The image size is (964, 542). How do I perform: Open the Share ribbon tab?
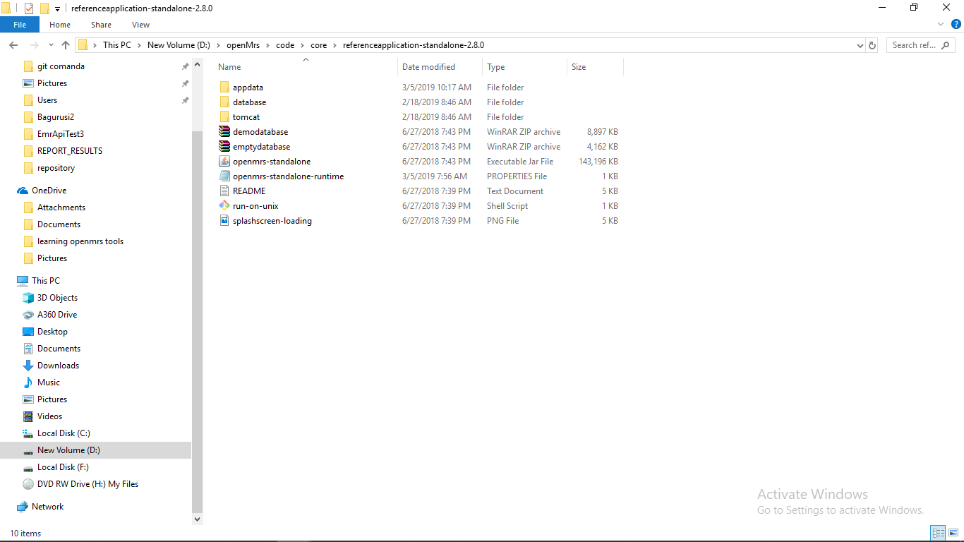[x=101, y=25]
